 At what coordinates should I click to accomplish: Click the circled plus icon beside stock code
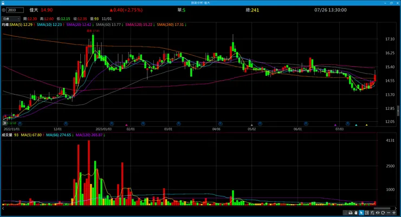click(x=4, y=10)
